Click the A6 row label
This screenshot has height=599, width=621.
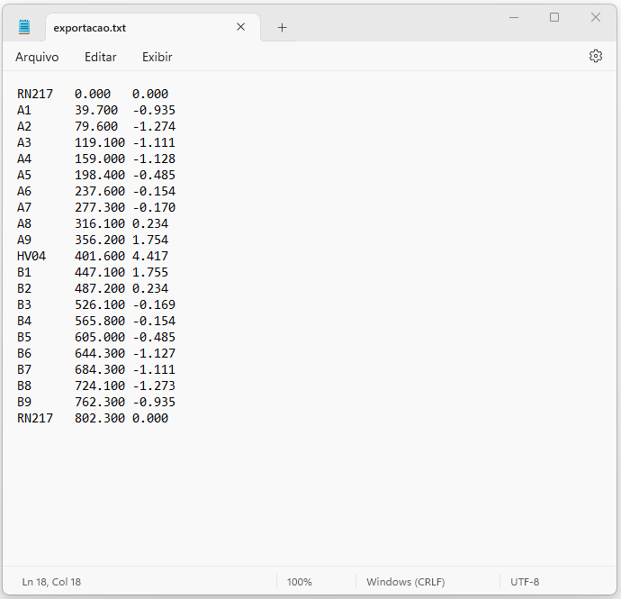tap(24, 192)
